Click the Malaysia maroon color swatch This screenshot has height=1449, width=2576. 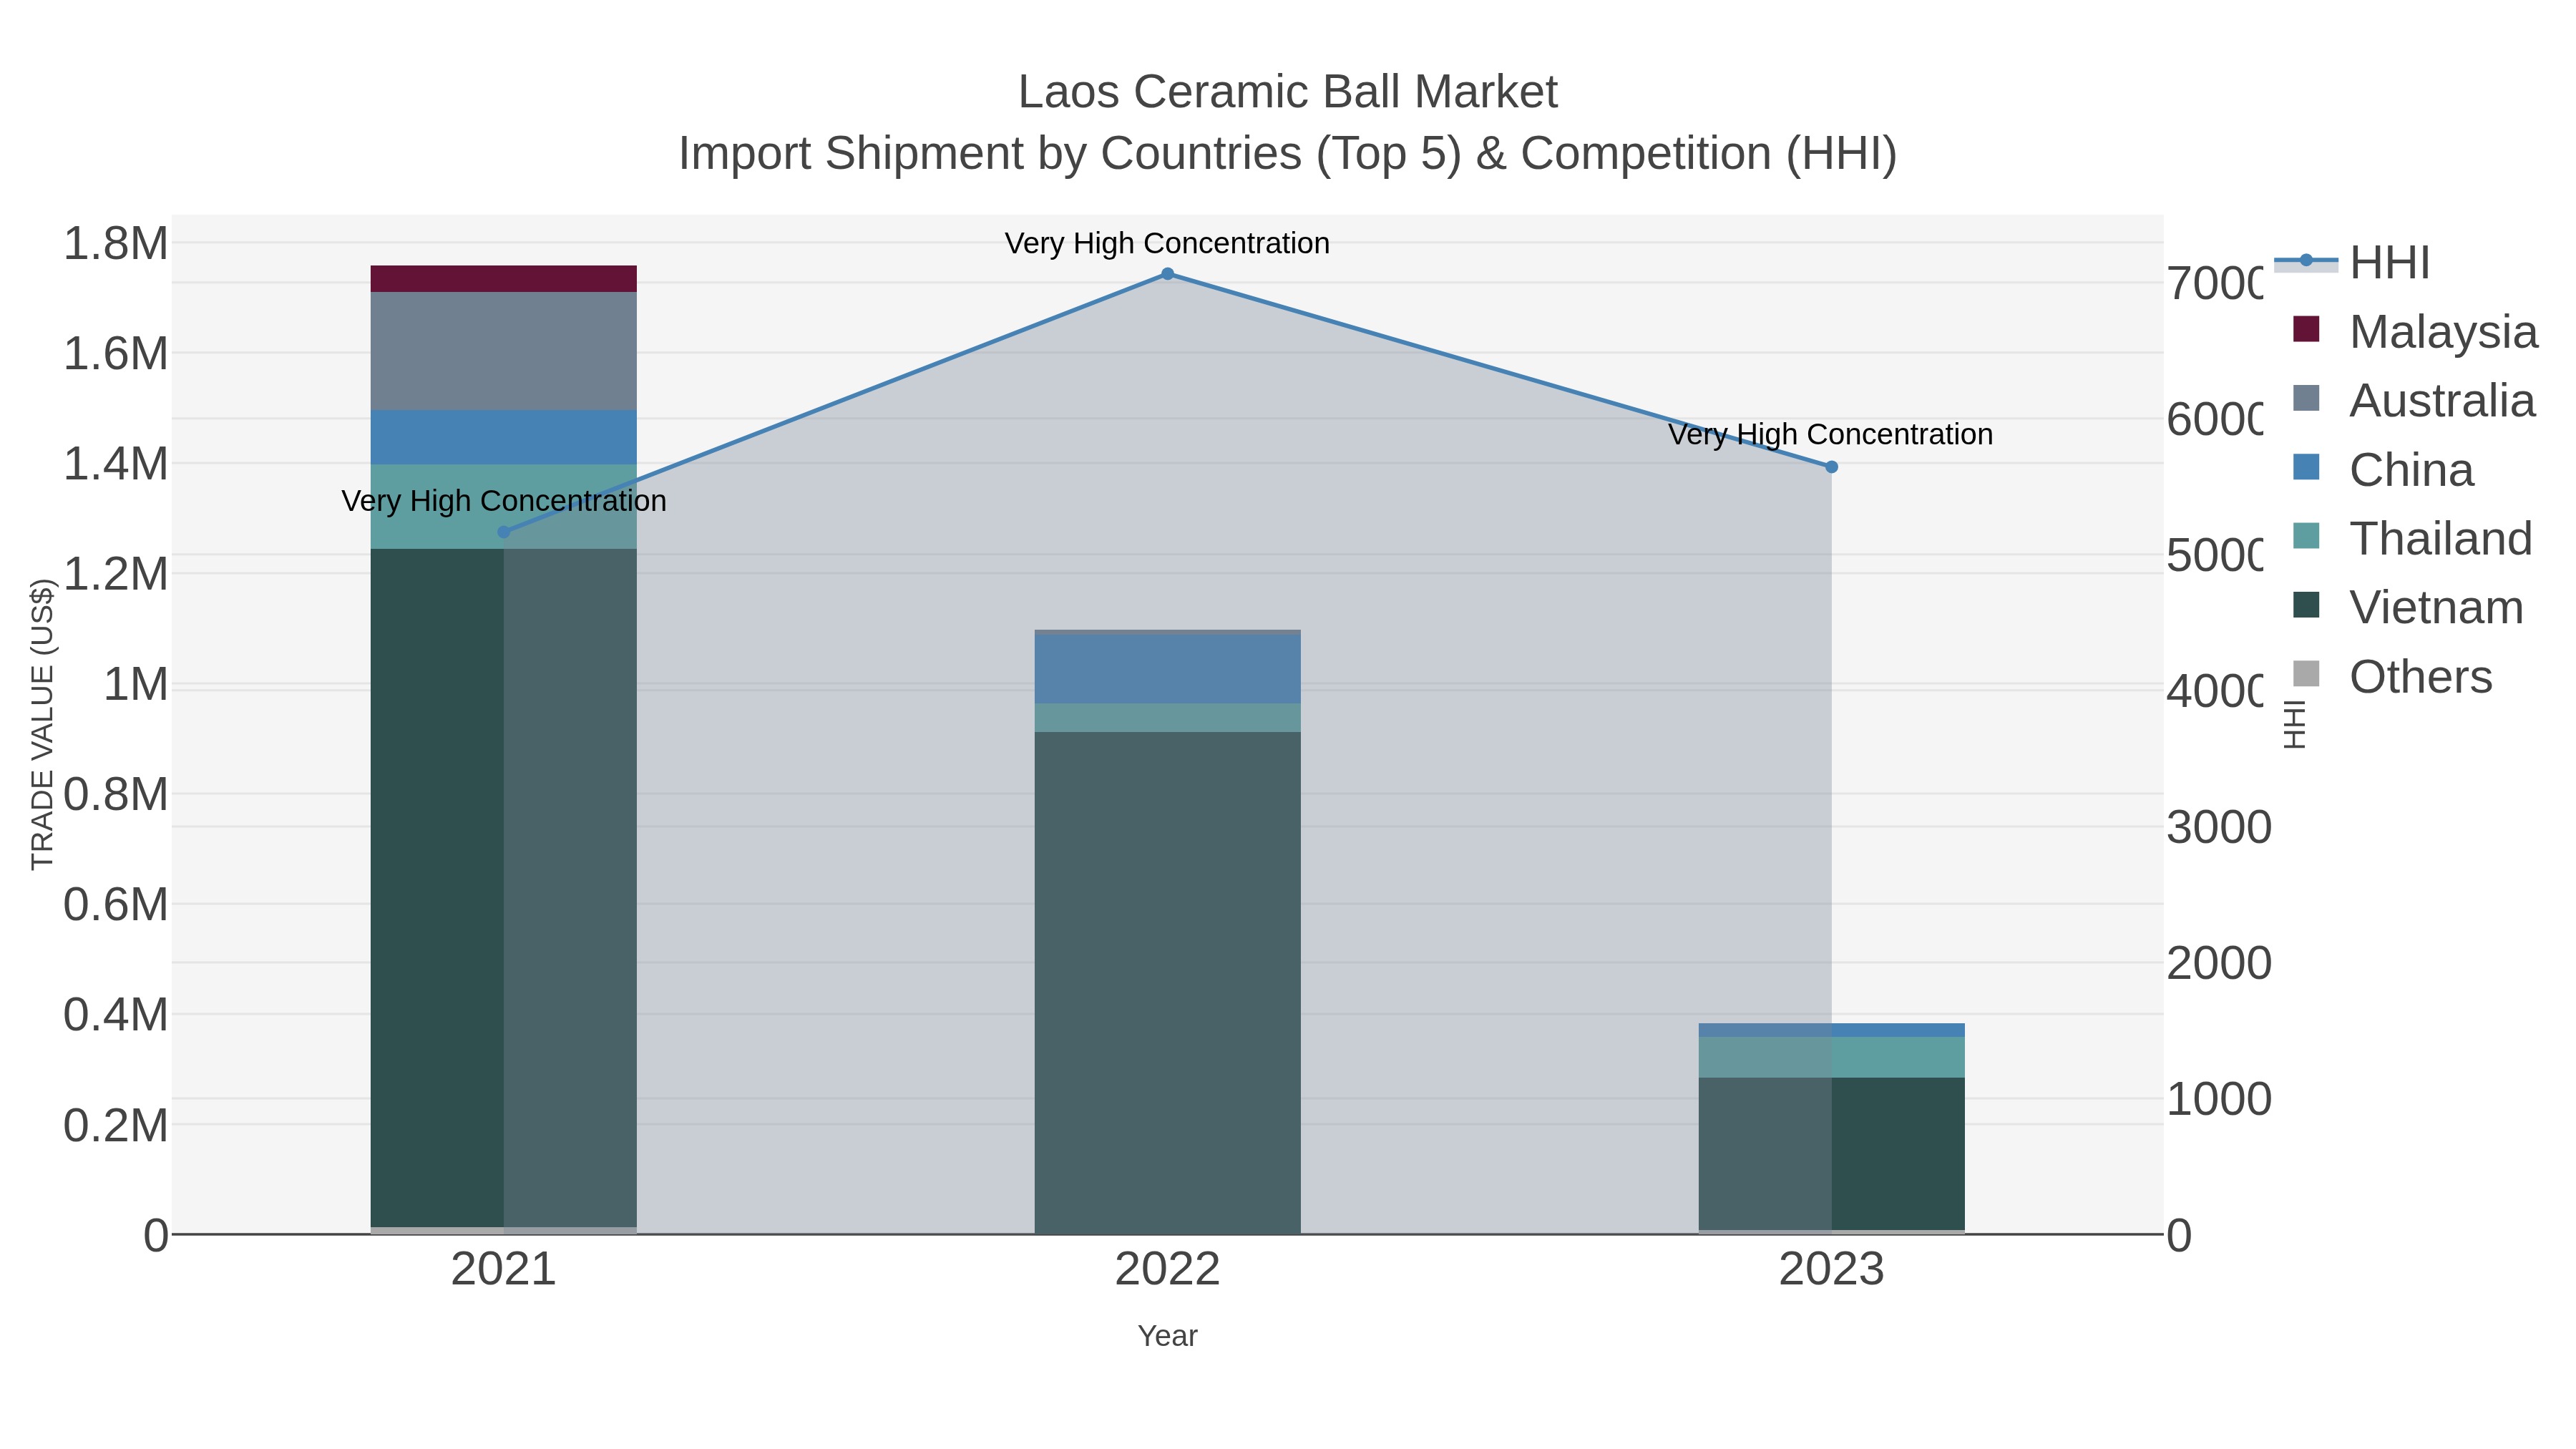(2306, 329)
